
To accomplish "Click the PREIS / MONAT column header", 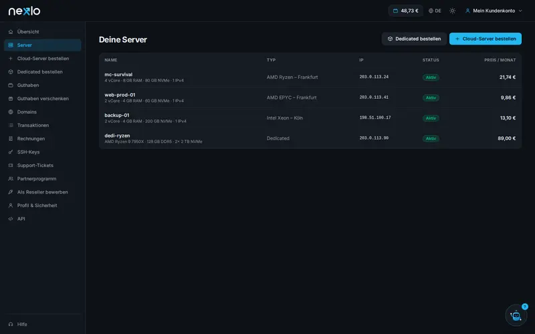I will click(x=500, y=60).
